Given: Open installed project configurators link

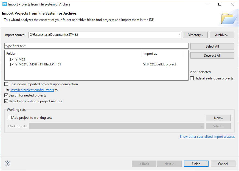Looking at the screenshot, I should coord(32,90).
